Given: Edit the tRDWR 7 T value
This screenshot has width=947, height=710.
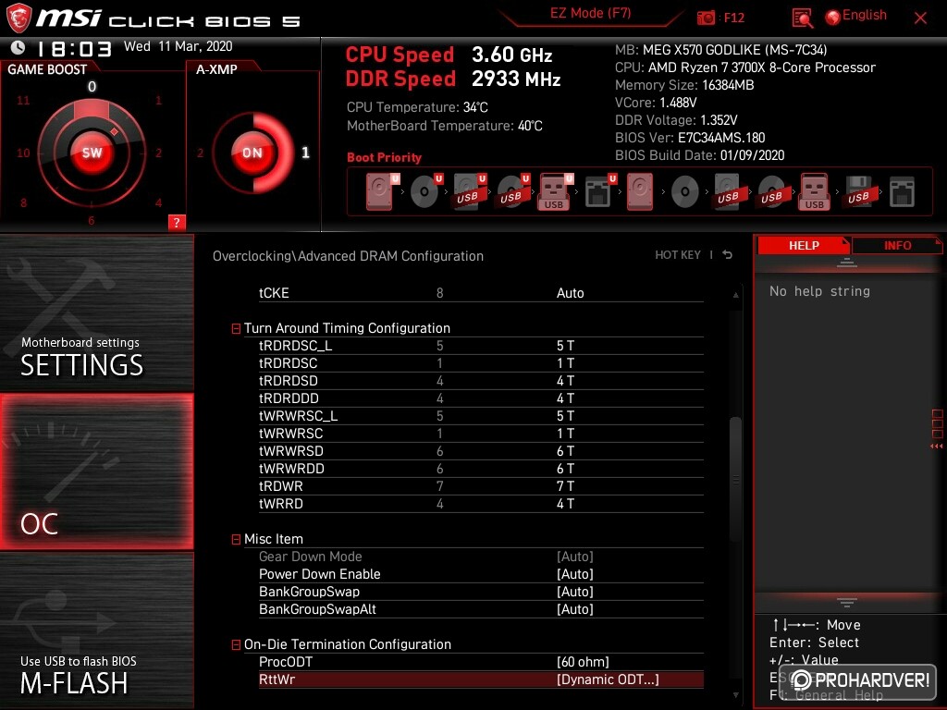Looking at the screenshot, I should point(565,485).
